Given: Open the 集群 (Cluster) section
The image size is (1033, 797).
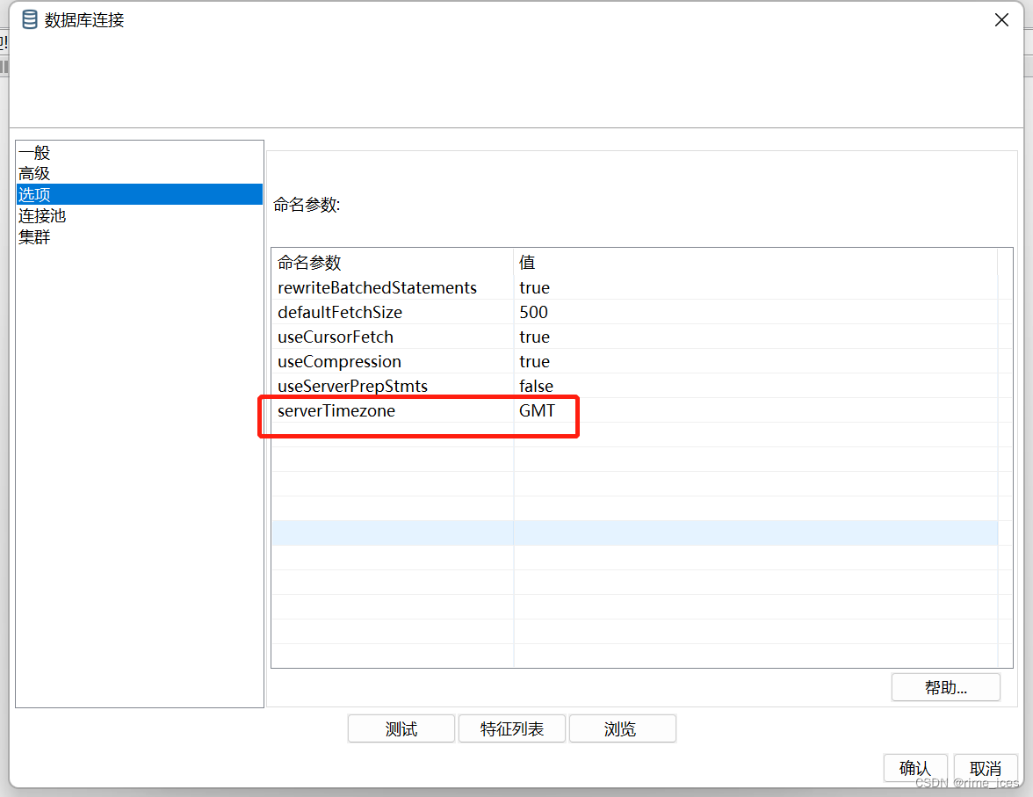Looking at the screenshot, I should pyautogui.click(x=33, y=236).
